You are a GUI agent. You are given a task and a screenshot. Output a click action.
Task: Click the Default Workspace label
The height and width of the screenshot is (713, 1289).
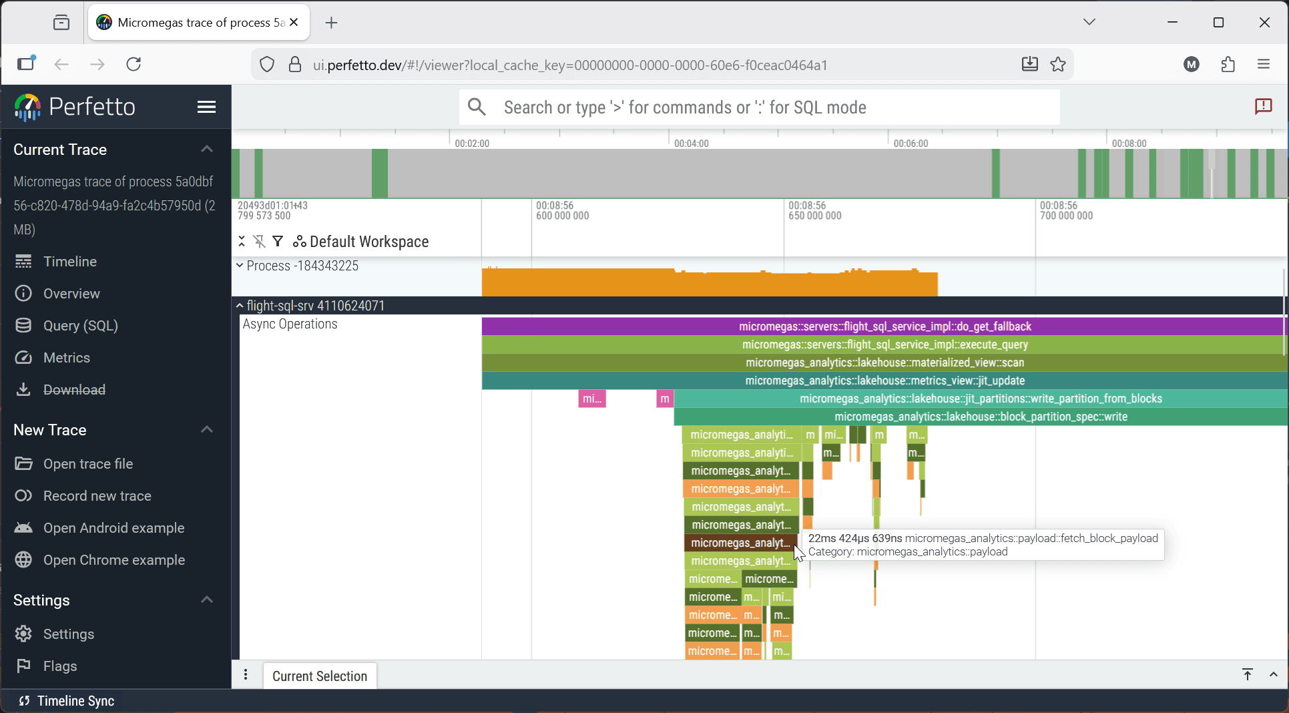click(x=369, y=242)
